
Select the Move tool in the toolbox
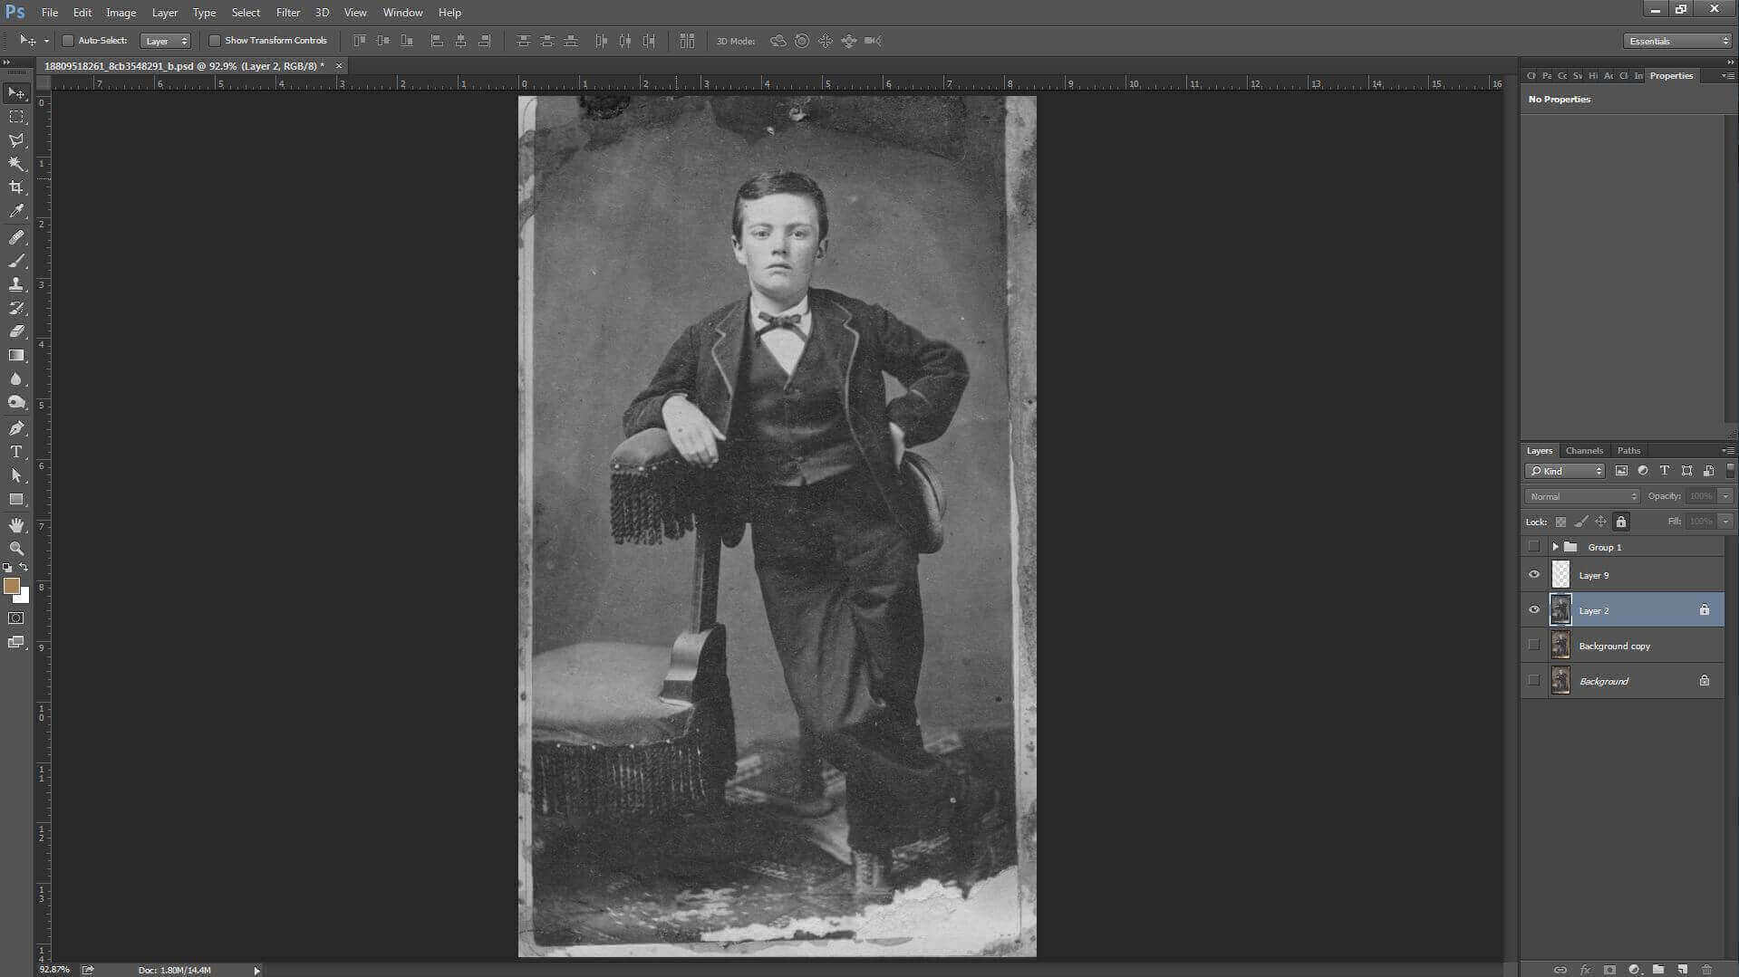tap(16, 93)
